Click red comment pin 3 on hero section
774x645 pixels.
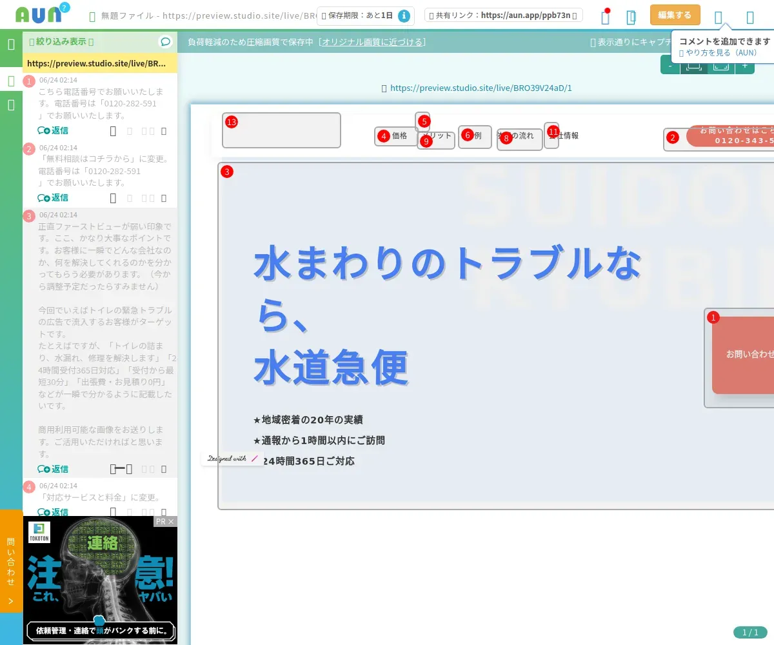click(226, 172)
